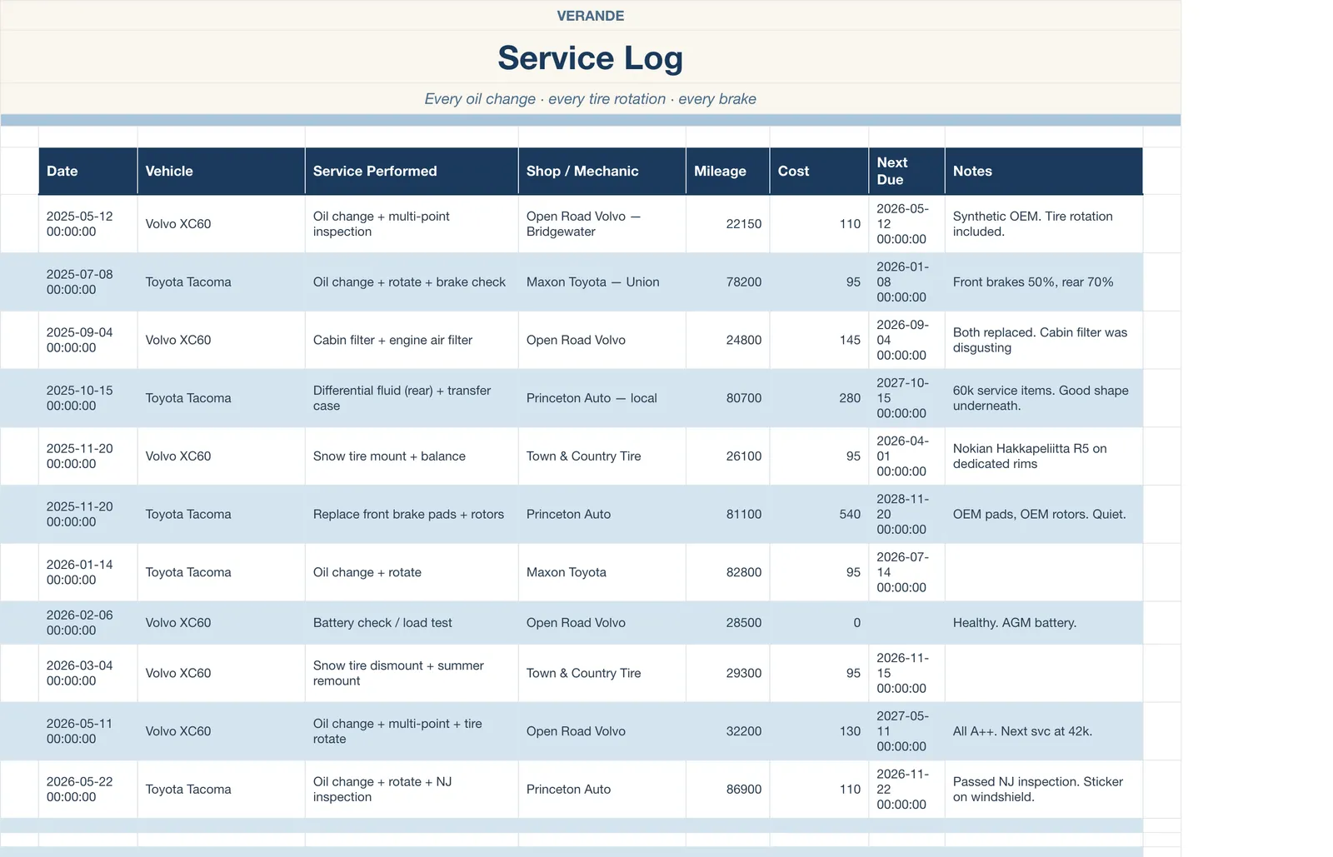Select cell 'Snow tire mount + balance'
The width and height of the screenshot is (1333, 857).
(412, 456)
